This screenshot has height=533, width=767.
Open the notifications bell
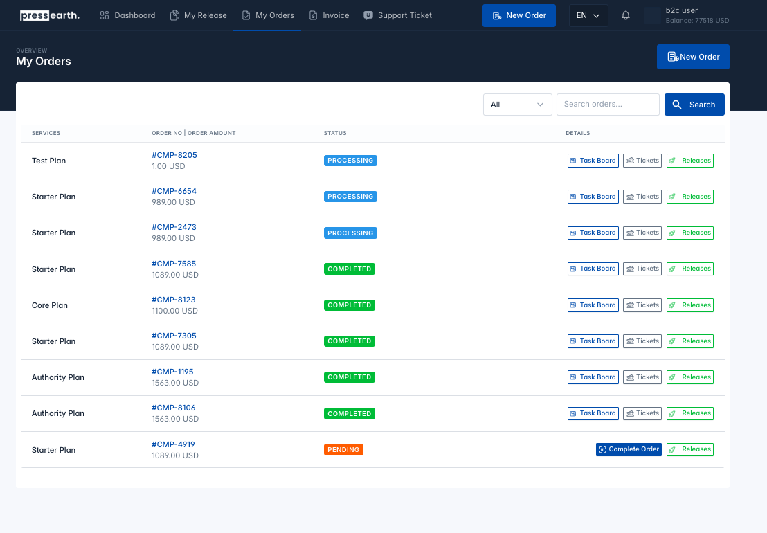(x=626, y=16)
